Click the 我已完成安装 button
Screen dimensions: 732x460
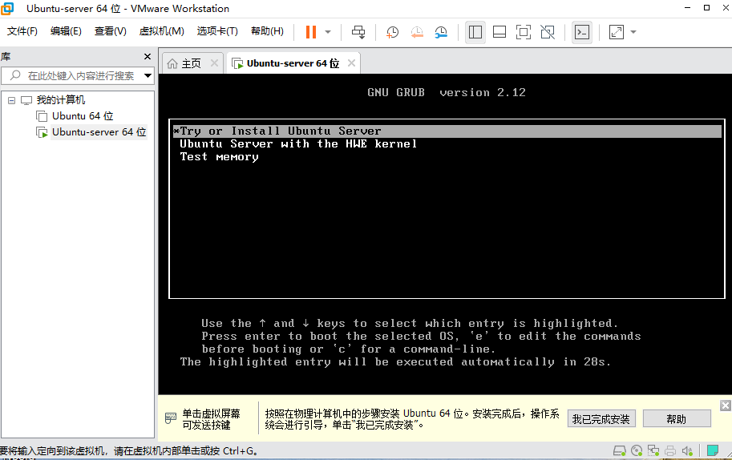pyautogui.click(x=601, y=419)
